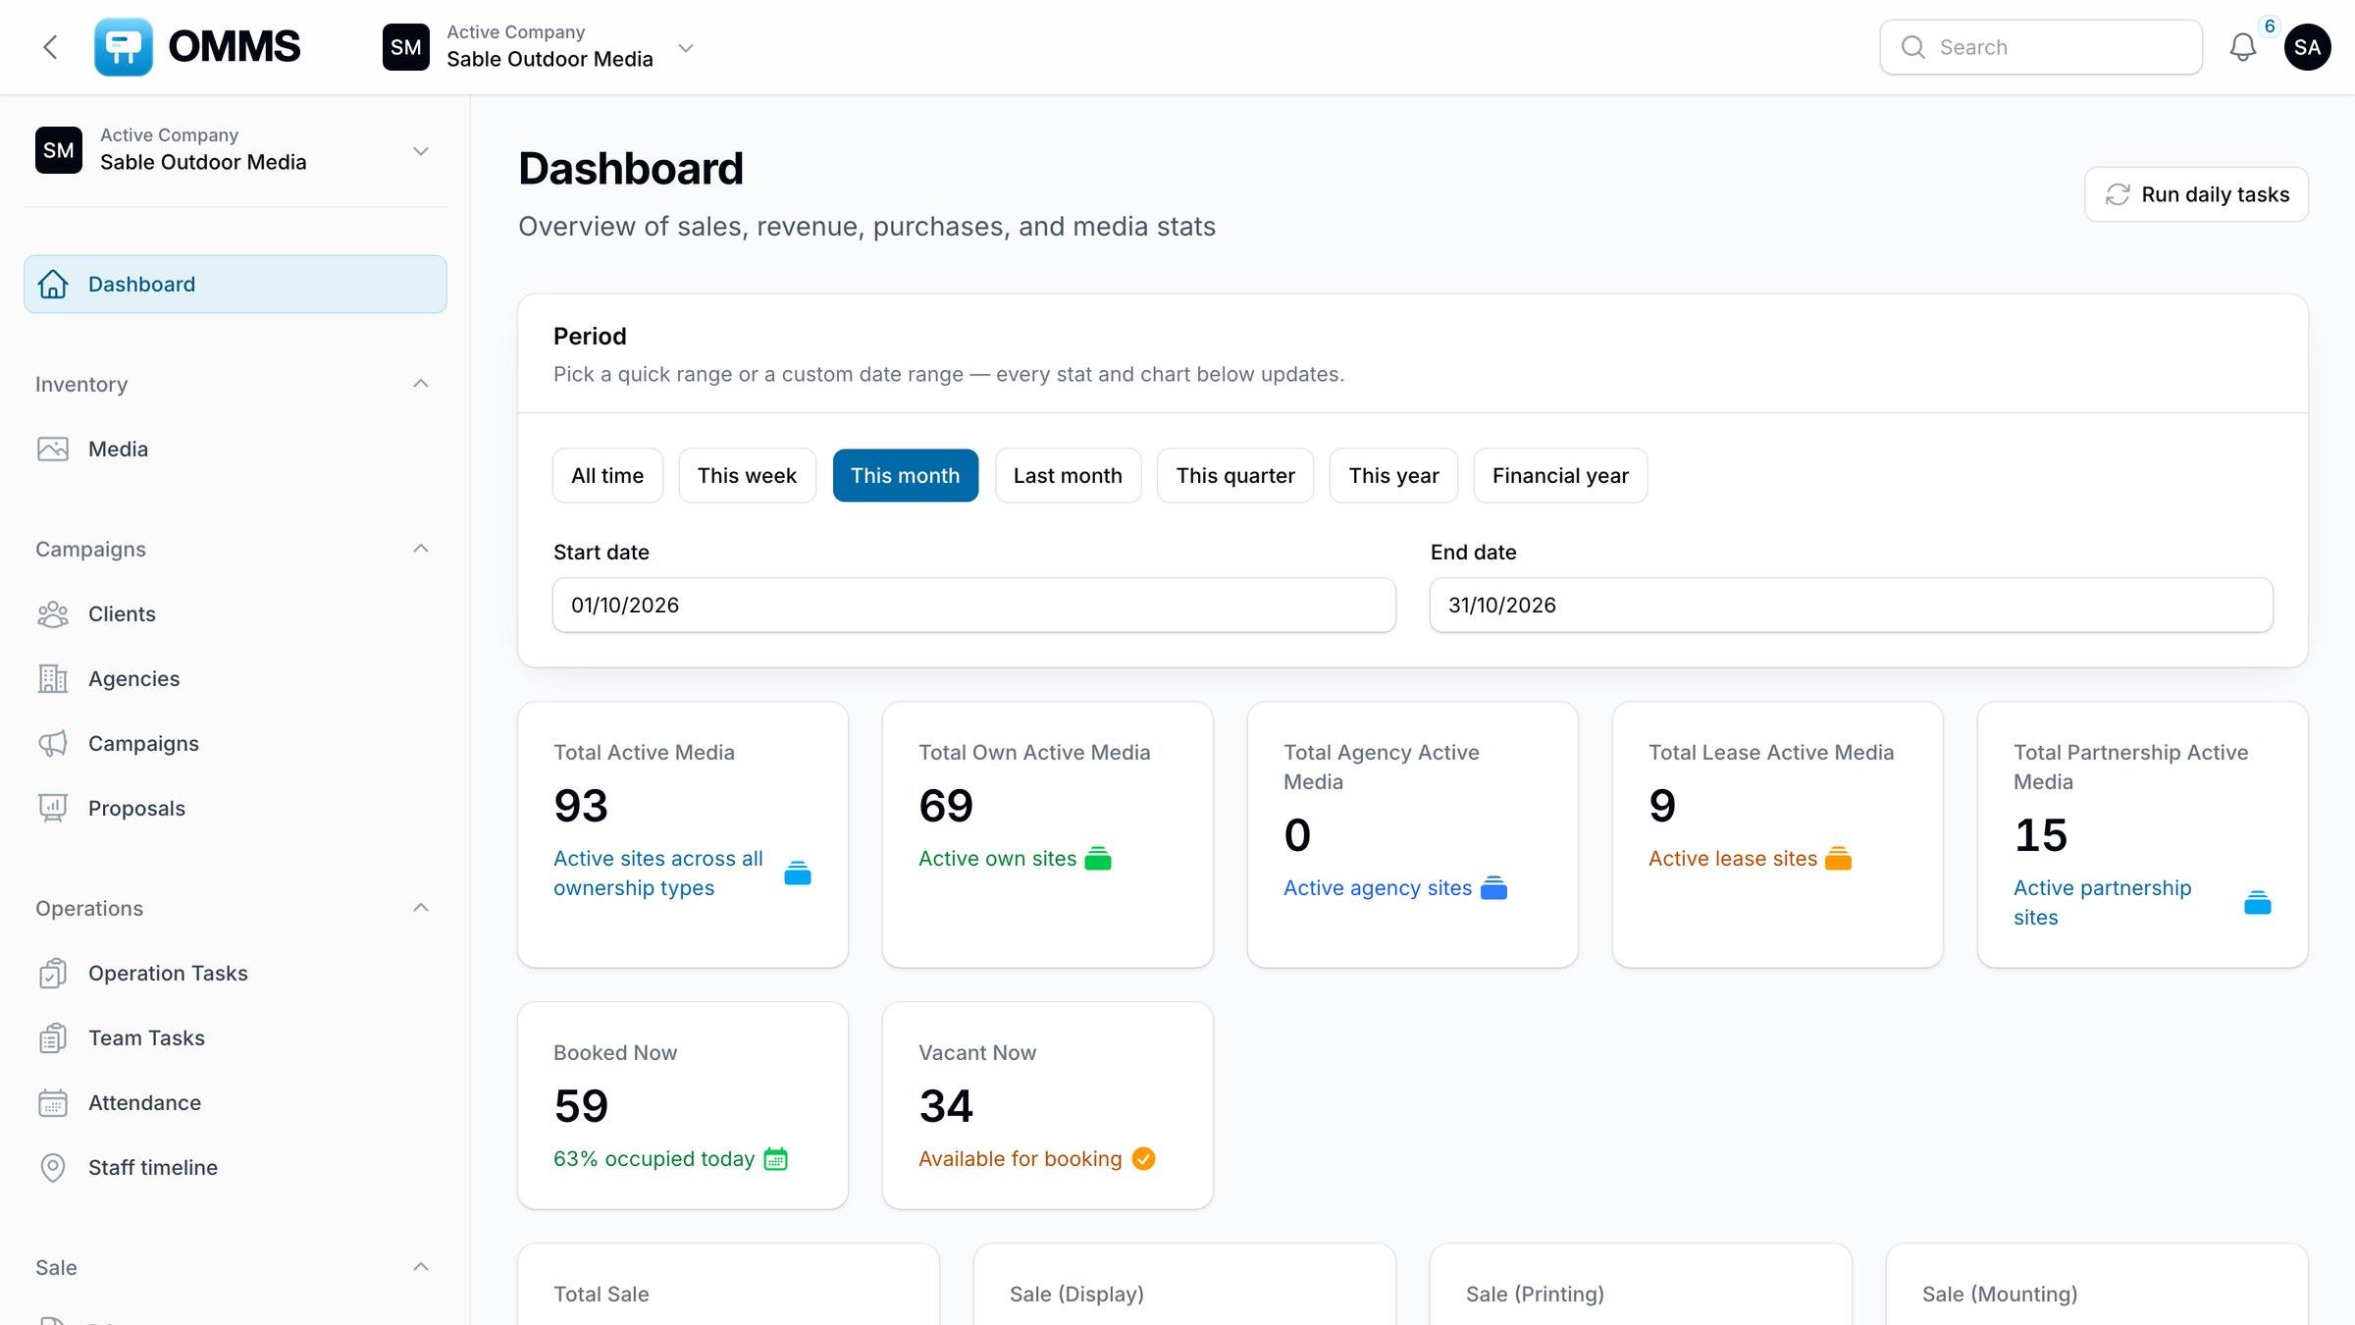
Task: Click the Clients people icon
Action: click(53, 614)
